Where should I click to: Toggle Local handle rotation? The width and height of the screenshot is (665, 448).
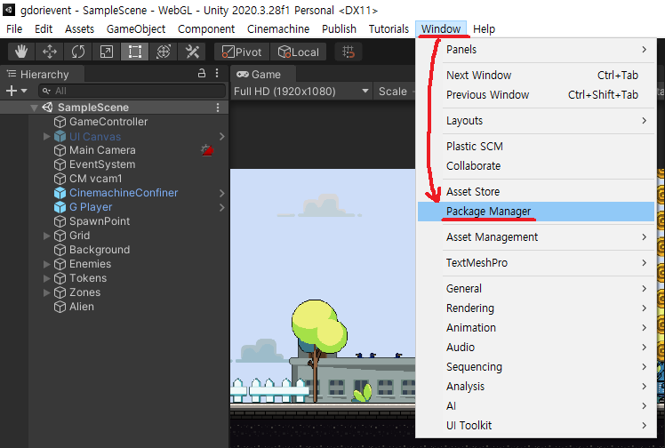(298, 52)
